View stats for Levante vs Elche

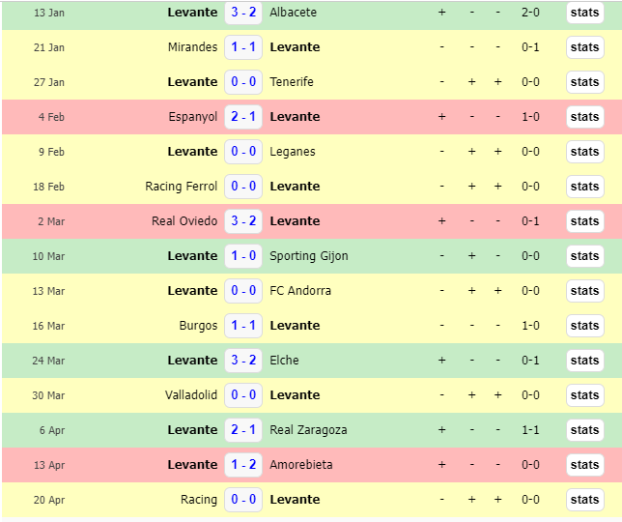pos(584,361)
